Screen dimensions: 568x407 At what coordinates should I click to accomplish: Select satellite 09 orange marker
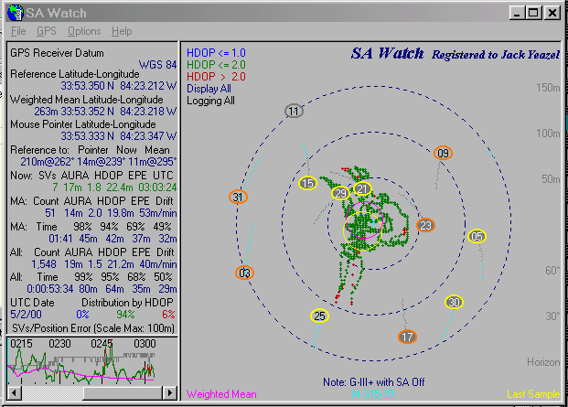pos(443,153)
